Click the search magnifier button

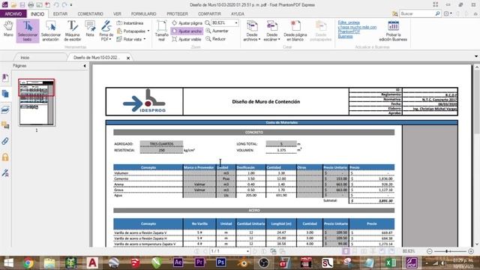pos(437,13)
